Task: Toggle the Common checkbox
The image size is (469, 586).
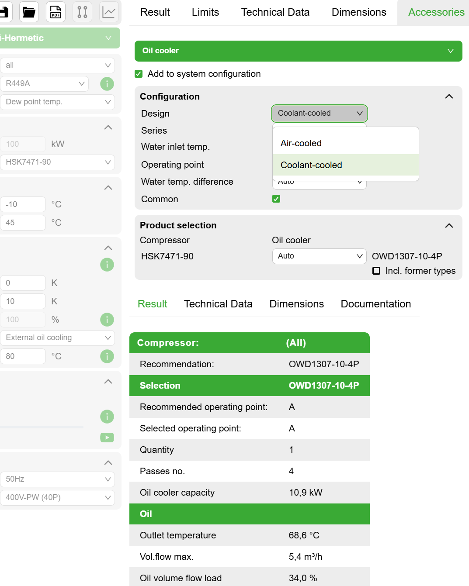Action: [276, 199]
